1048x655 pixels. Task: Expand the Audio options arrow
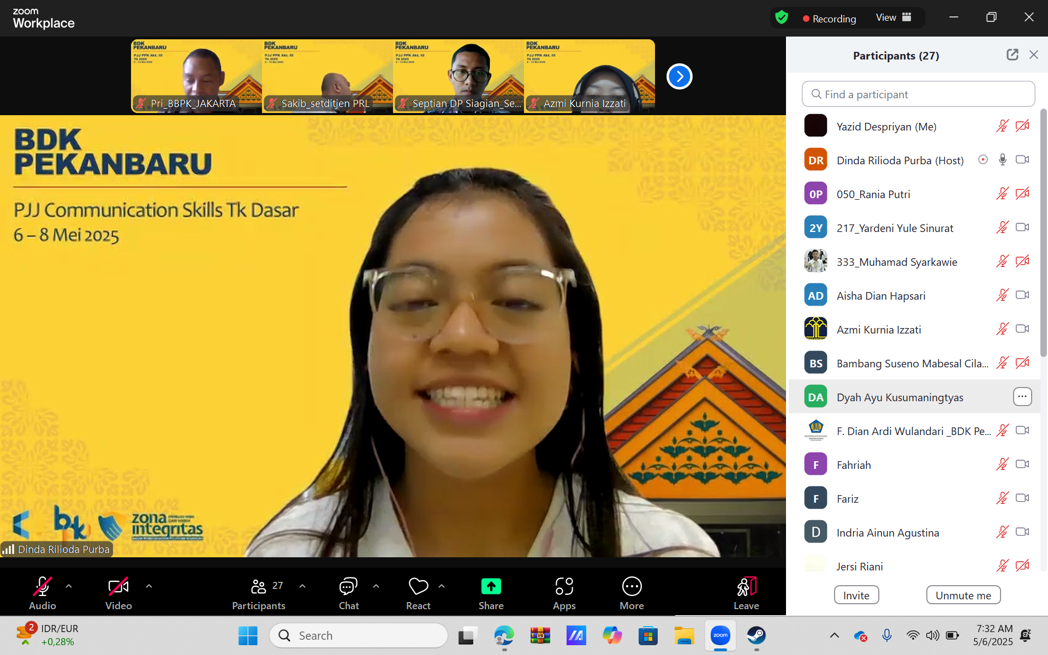pyautogui.click(x=69, y=586)
